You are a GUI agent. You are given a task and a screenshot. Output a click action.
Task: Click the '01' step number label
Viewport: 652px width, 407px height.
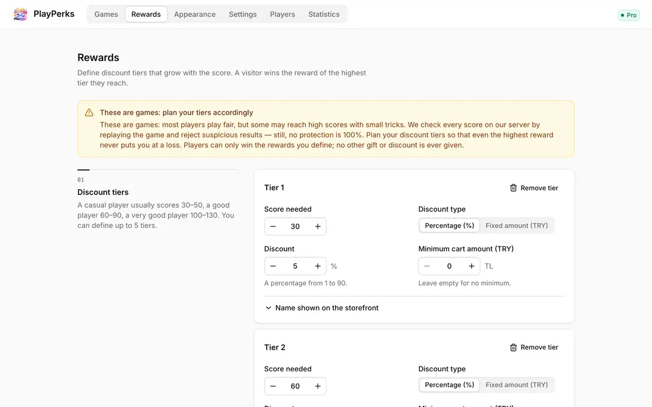pyautogui.click(x=81, y=180)
